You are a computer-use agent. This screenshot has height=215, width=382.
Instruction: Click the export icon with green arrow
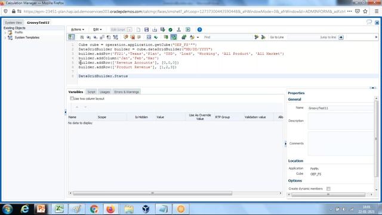point(163,29)
